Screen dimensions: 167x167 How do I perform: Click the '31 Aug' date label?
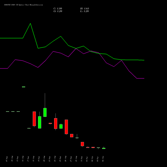(81, 159)
